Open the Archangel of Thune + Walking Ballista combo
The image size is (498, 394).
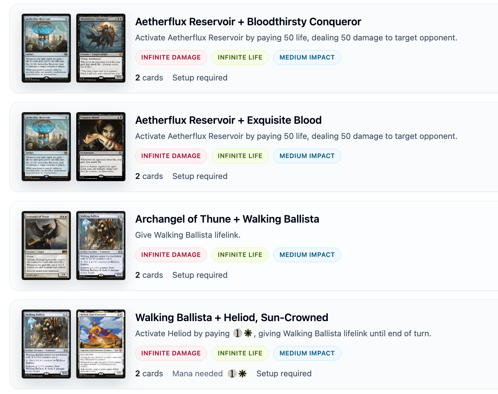[227, 219]
